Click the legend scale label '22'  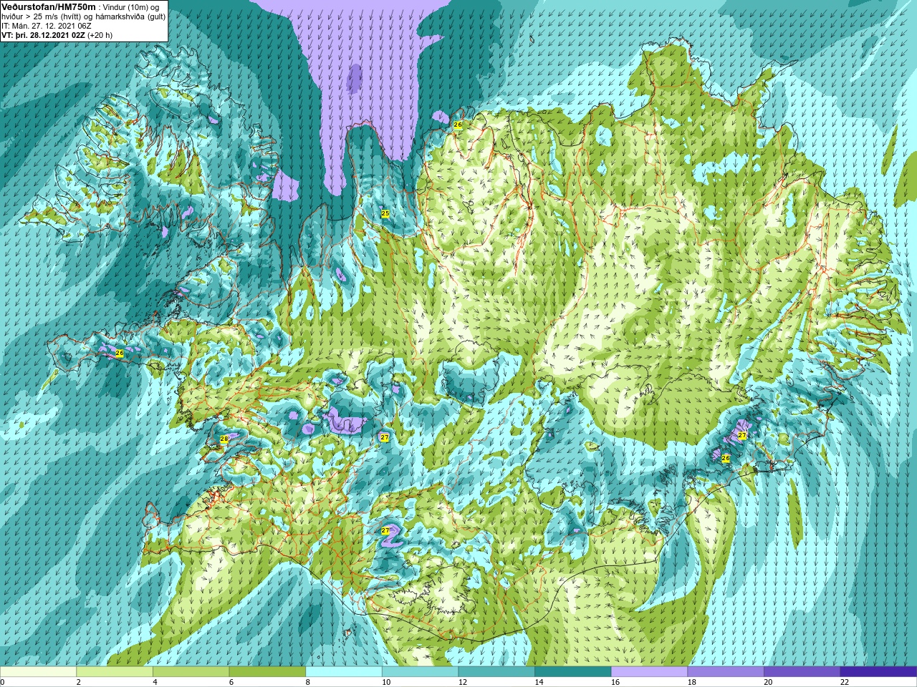click(845, 682)
